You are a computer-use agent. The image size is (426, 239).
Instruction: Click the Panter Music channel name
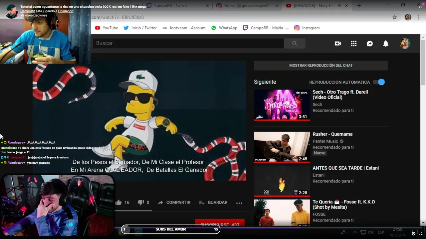tap(325, 141)
